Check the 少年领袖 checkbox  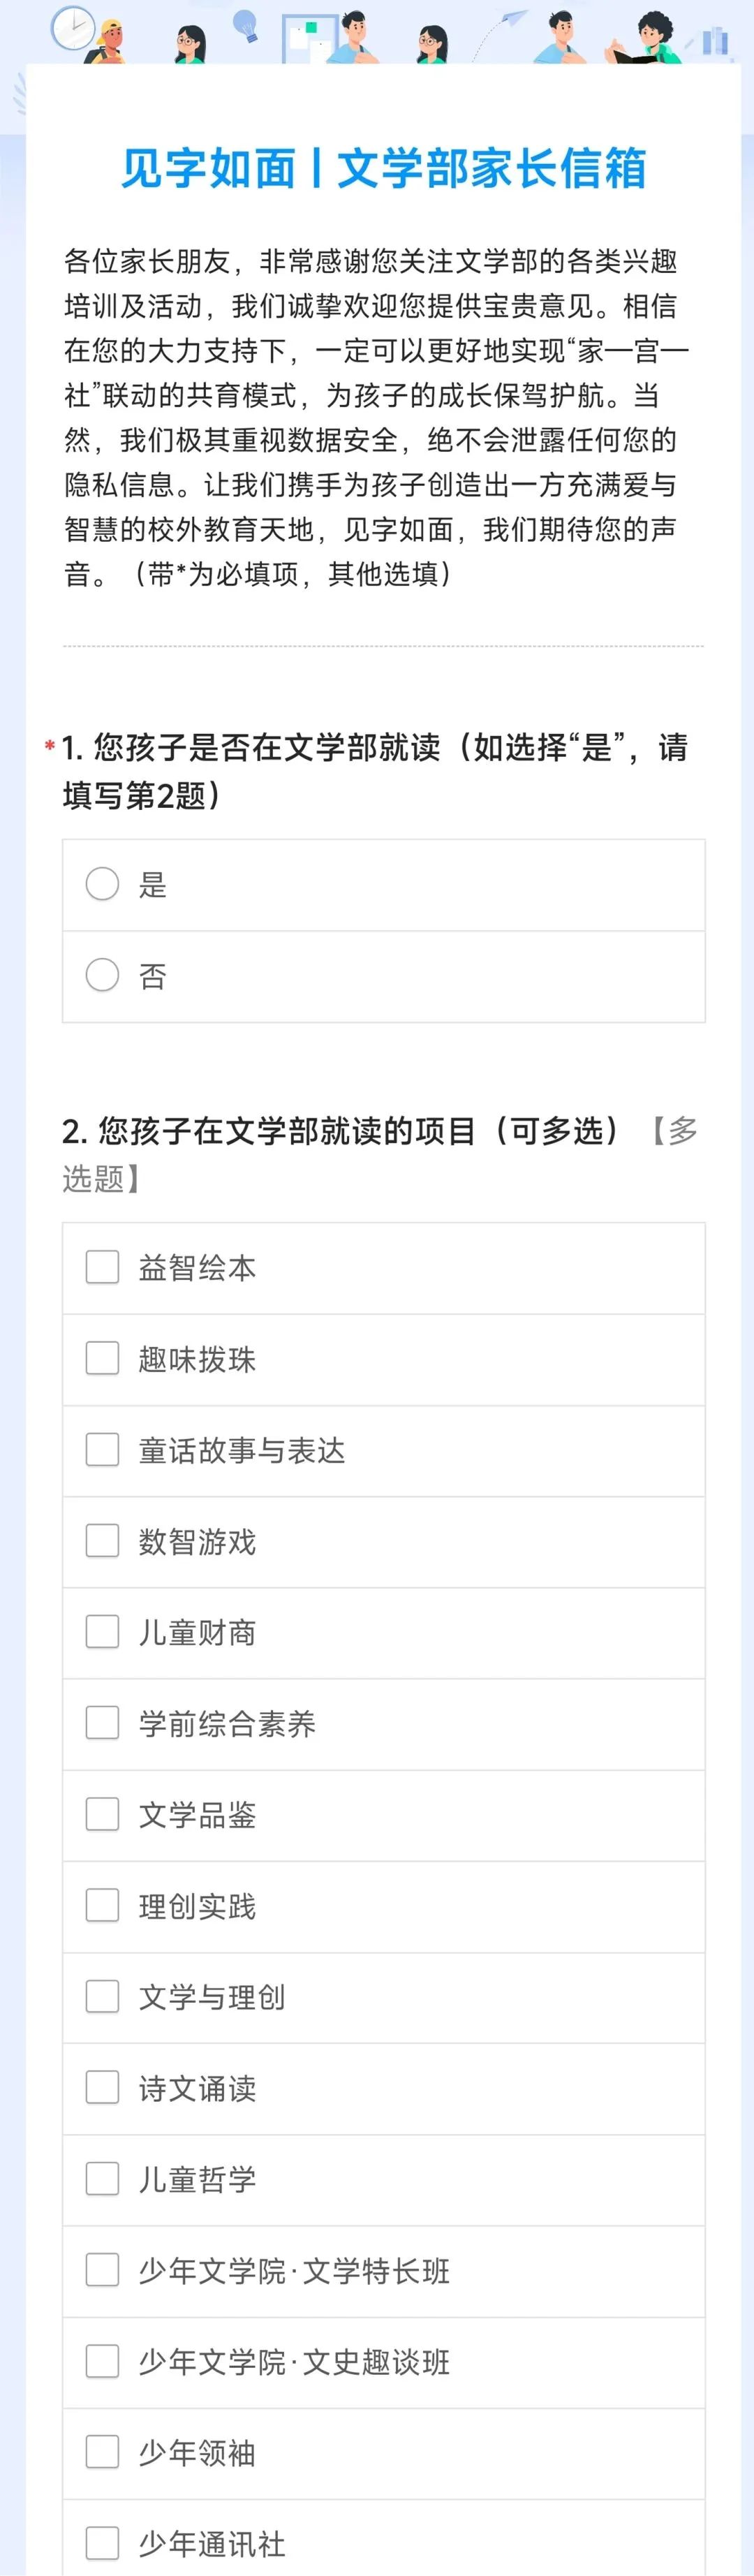tap(102, 2452)
